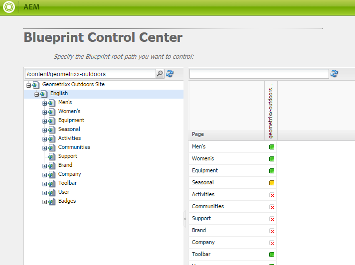Refresh the blueprint tree with reload icon
This screenshot has width=355, height=265.
pyautogui.click(x=170, y=74)
